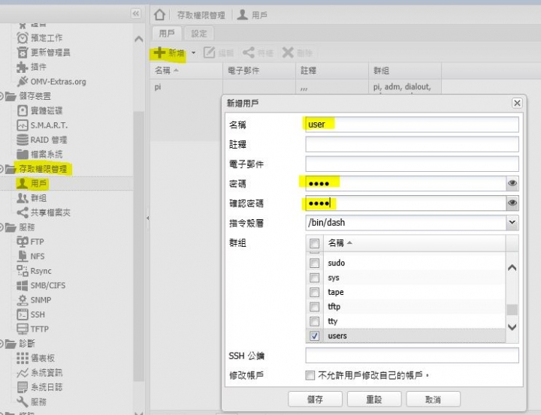The width and height of the screenshot is (541, 415).
Task: Click 存取權限管理 in breadcrumb
Action: coord(201,15)
